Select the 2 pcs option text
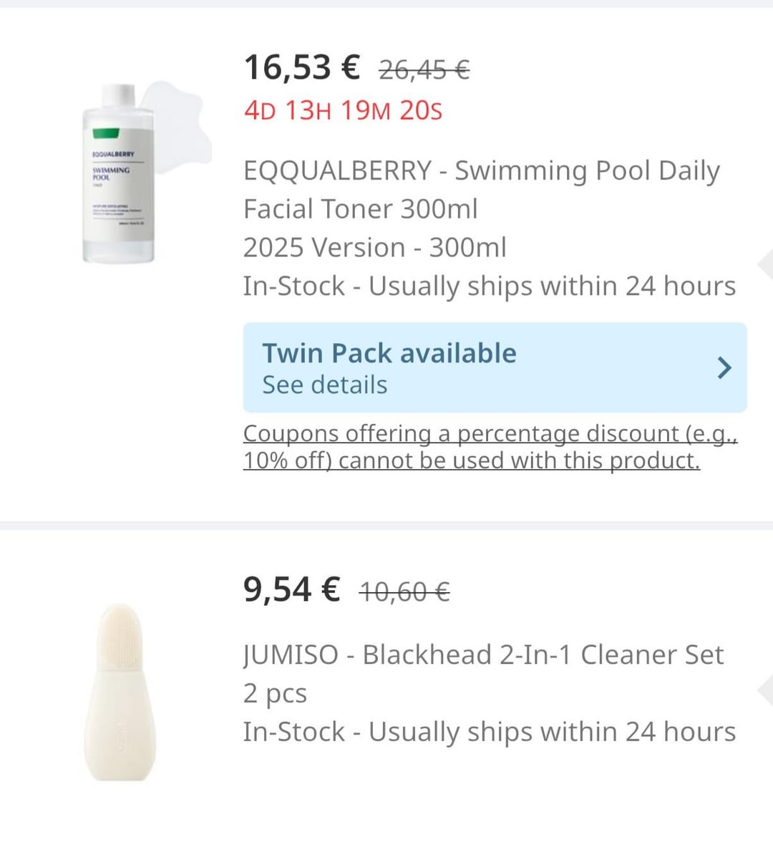Image resolution: width=773 pixels, height=850 pixels. 275,693
